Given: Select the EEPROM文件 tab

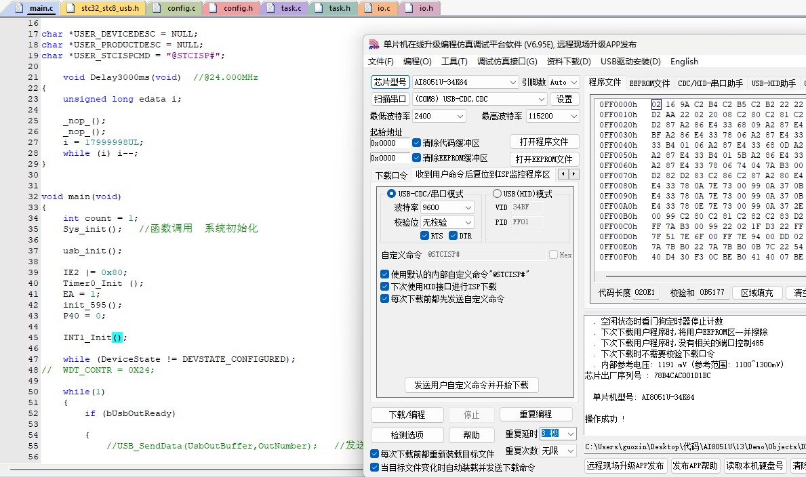Looking at the screenshot, I should pyautogui.click(x=649, y=83).
